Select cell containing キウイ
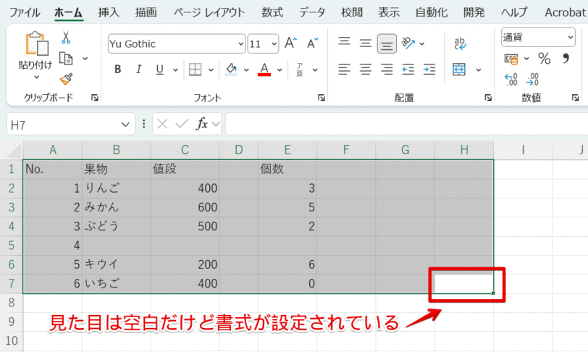The height and width of the screenshot is (352, 588). (117, 264)
